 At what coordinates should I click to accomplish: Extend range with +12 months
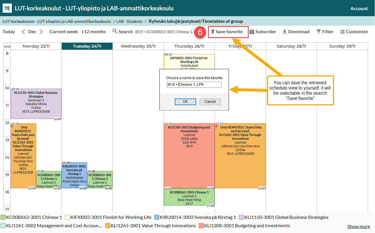click(93, 32)
